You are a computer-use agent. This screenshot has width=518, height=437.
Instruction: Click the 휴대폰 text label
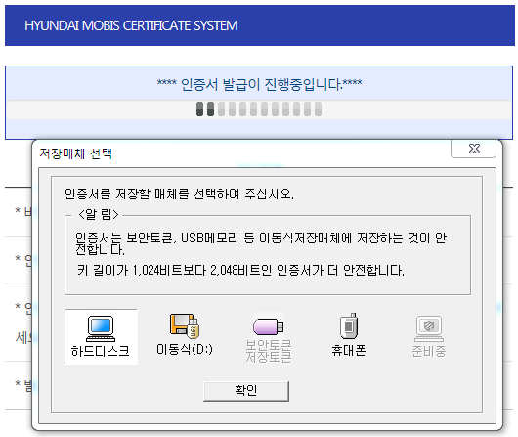pyautogui.click(x=349, y=350)
